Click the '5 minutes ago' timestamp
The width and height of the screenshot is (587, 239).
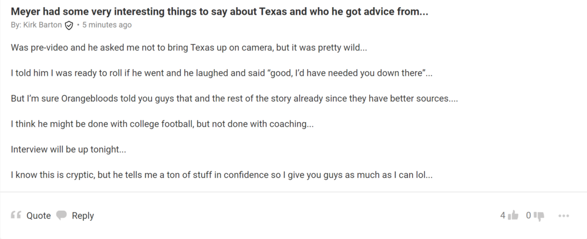pos(107,25)
